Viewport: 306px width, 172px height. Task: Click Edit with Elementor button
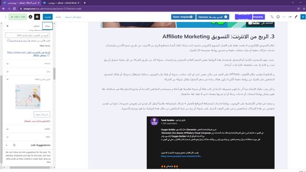click(213, 17)
